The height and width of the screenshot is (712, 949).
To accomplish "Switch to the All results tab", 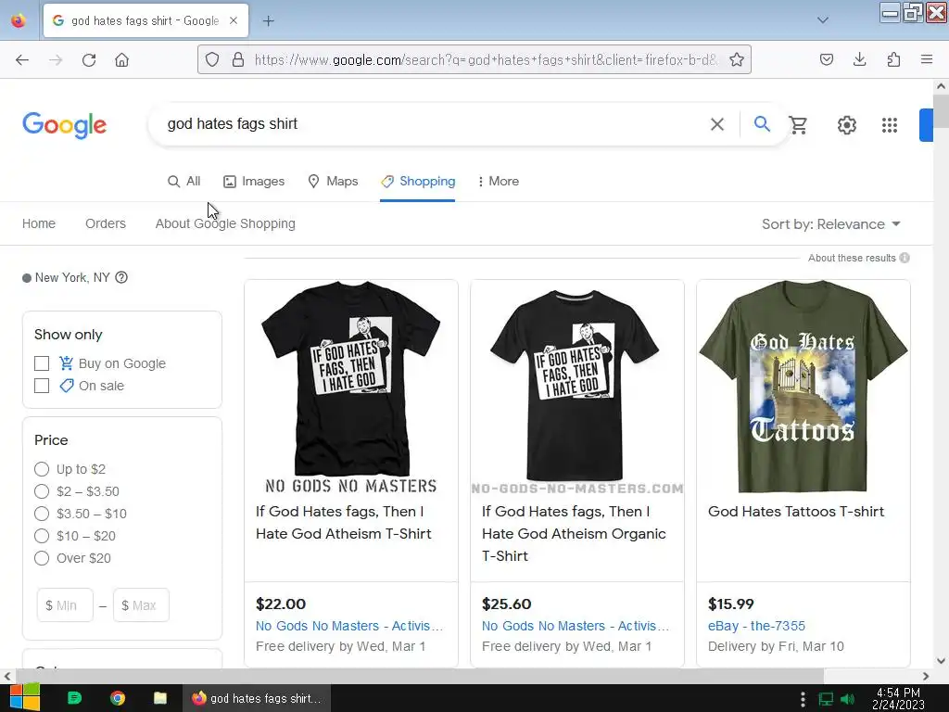I will coord(184,181).
